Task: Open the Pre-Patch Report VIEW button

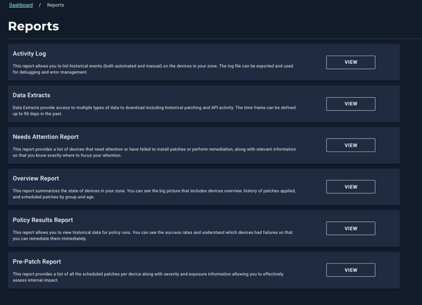Action: click(x=351, y=270)
